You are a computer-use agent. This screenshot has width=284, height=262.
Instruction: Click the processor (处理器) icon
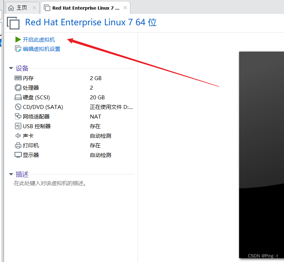pyautogui.click(x=18, y=88)
